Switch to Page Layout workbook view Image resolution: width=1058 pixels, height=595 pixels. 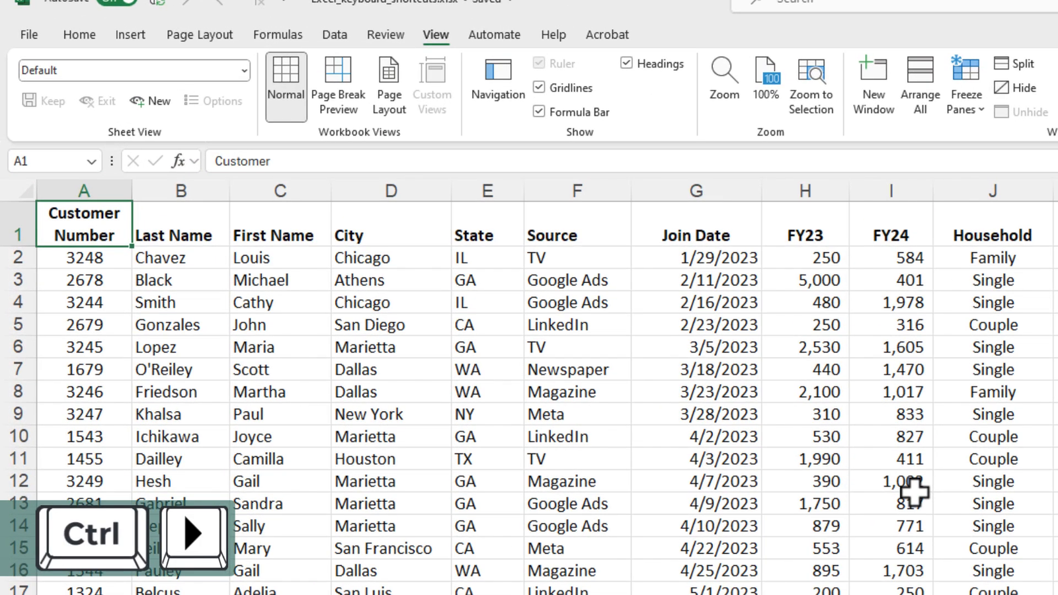[389, 85]
